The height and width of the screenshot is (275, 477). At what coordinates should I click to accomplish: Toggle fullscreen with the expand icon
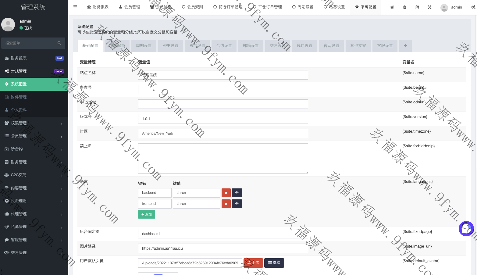429,7
